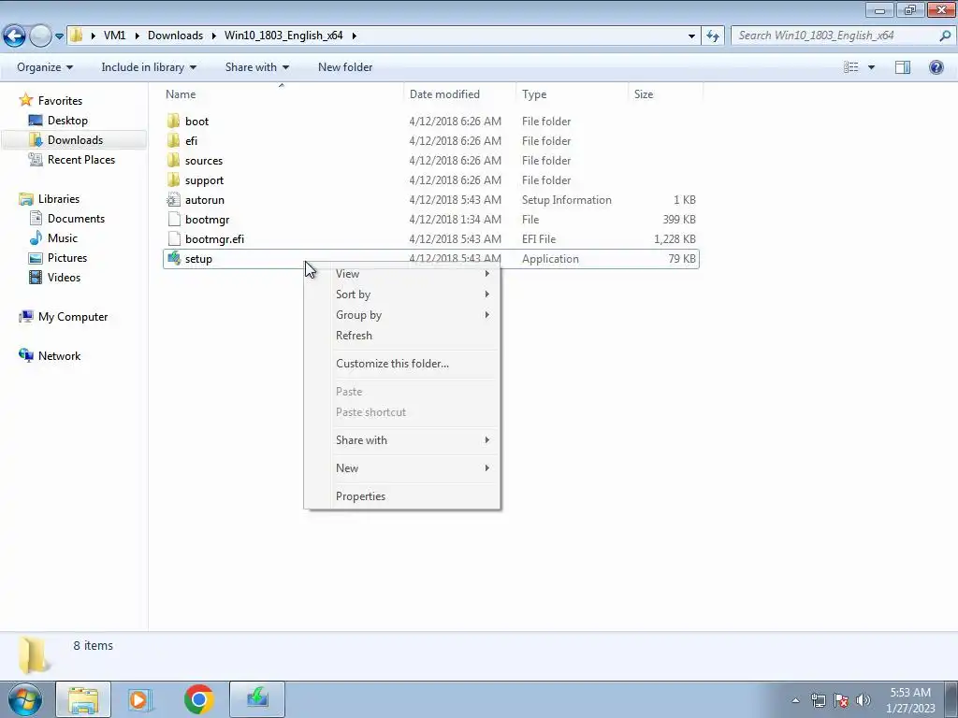958x718 pixels.
Task: Open the Organize toolbar menu
Action: pyautogui.click(x=45, y=67)
